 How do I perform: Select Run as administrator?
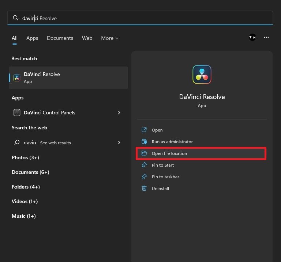coord(172,142)
